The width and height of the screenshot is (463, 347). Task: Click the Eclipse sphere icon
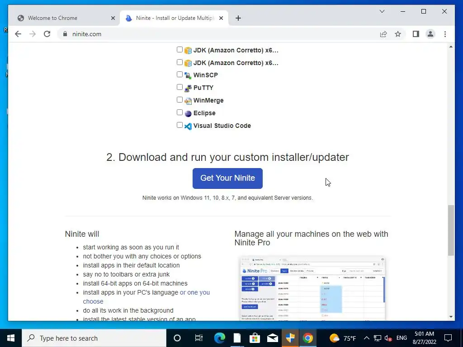tap(188, 113)
